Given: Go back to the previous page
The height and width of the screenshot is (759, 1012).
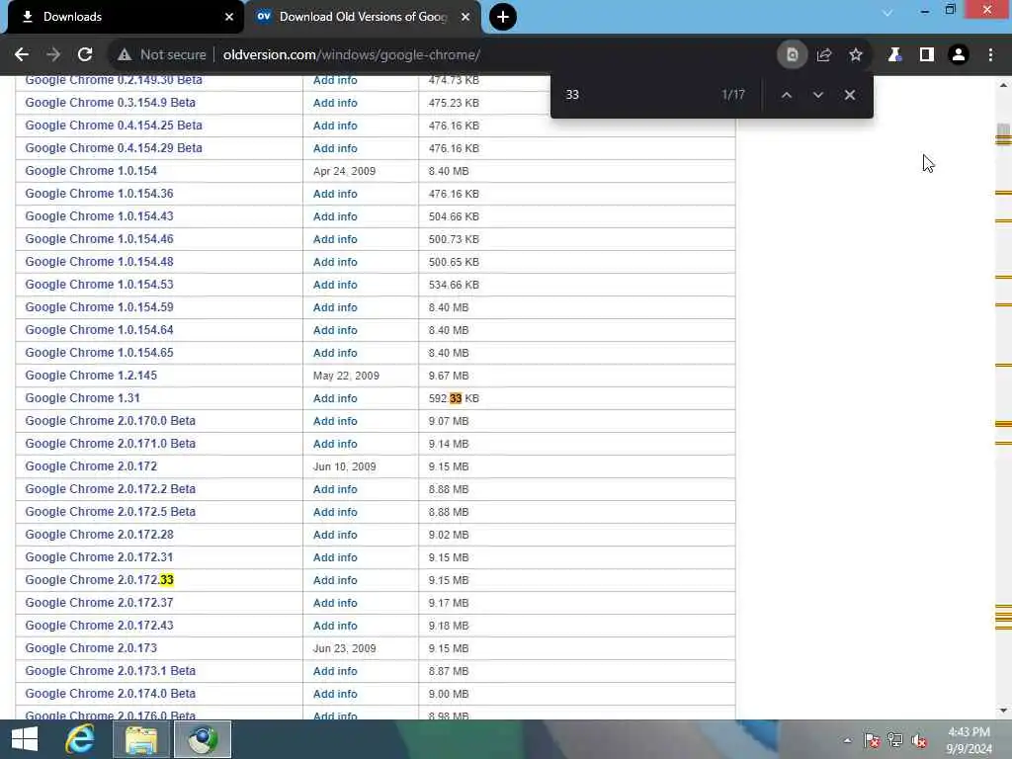Looking at the screenshot, I should click(x=22, y=55).
